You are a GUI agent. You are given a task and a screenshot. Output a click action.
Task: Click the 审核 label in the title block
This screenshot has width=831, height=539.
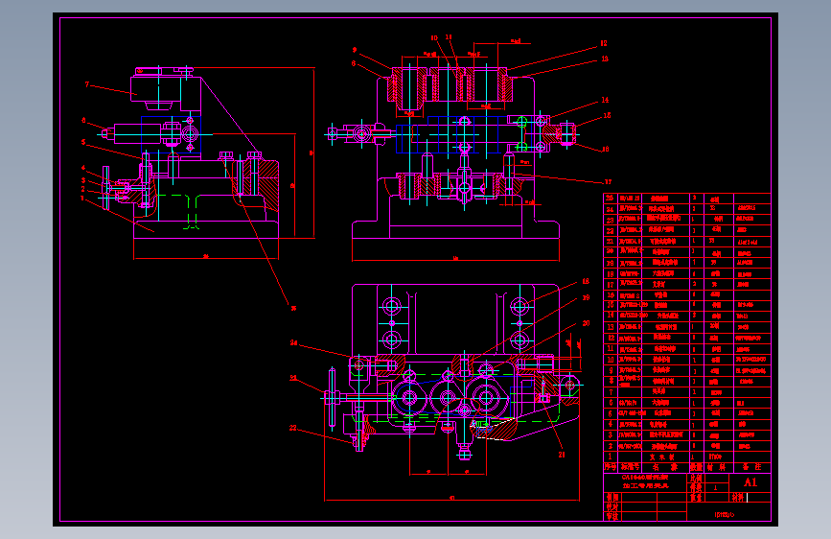612,516
